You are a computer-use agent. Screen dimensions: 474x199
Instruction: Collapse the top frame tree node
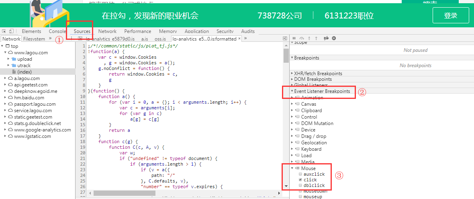(x=2, y=46)
